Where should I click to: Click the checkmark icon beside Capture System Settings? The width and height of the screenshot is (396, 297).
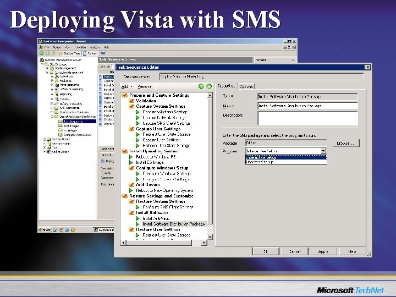pyautogui.click(x=131, y=106)
